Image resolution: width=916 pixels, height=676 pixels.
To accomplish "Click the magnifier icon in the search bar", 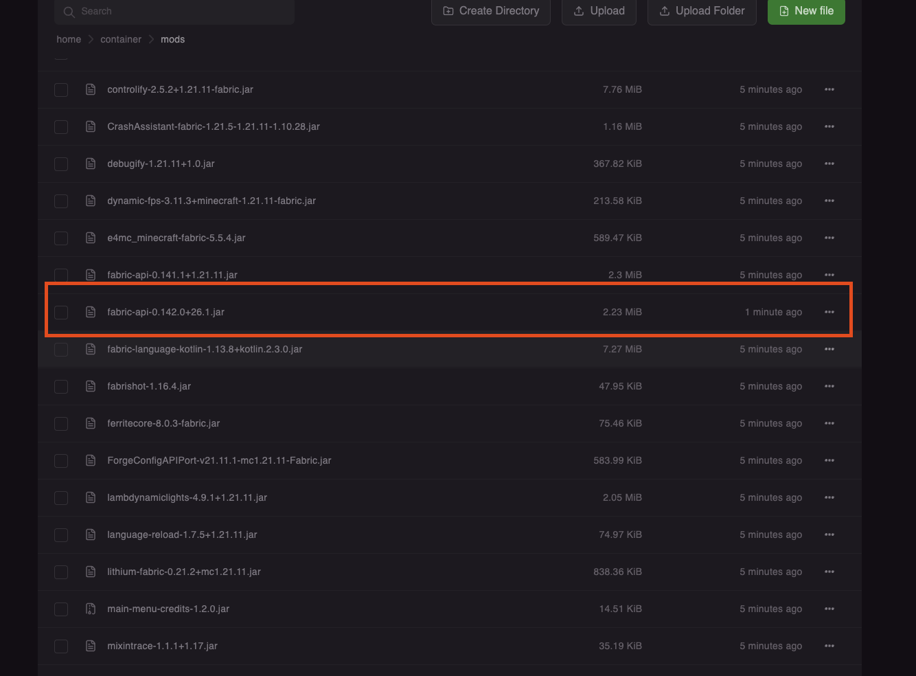I will click(69, 11).
